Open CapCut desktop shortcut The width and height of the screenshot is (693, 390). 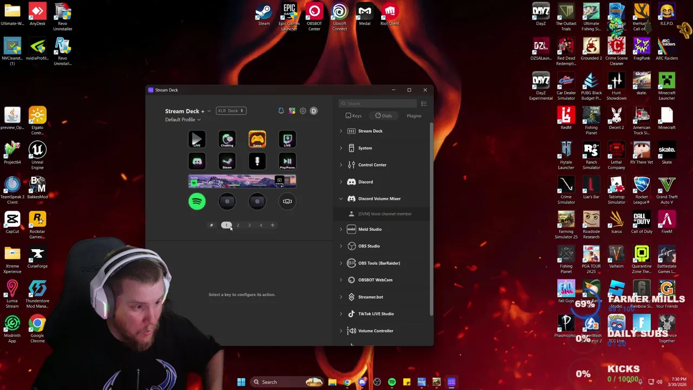12,223
